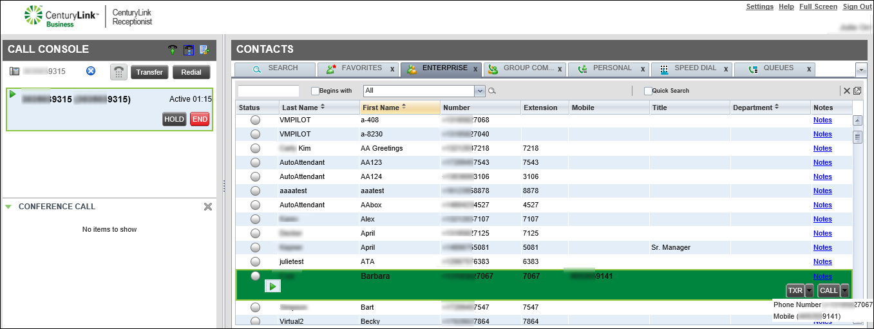The image size is (874, 329).
Task: Click CALL button for Barbara
Action: coord(829,290)
